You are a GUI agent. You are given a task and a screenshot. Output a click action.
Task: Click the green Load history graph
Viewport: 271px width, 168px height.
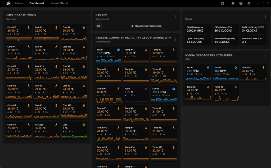[74, 136]
